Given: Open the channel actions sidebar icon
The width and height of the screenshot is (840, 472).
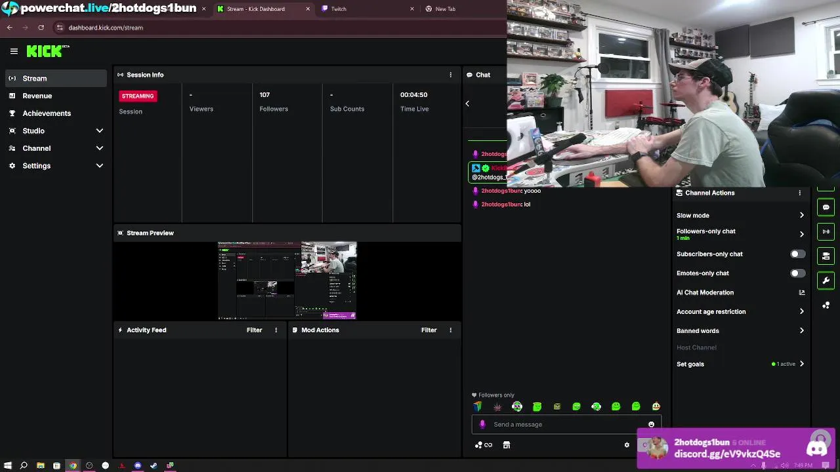Looking at the screenshot, I should point(826,256).
